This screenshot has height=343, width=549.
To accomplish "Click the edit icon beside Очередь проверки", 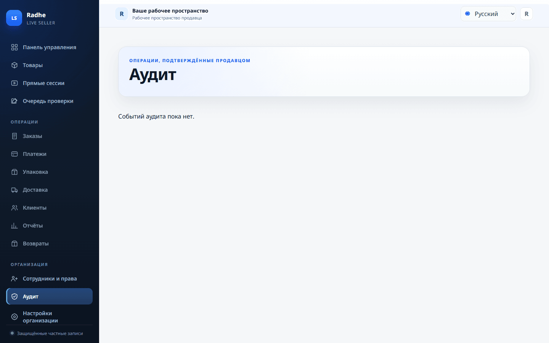I will point(14,101).
